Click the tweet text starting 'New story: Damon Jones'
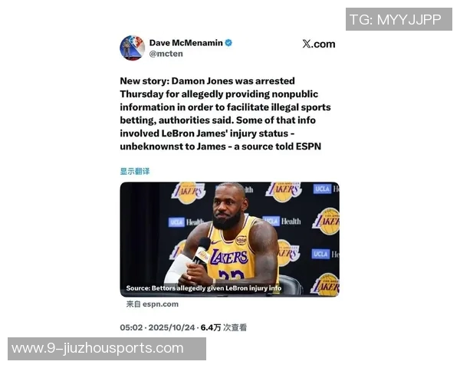Screen dimensions: 460x368 click(225, 113)
